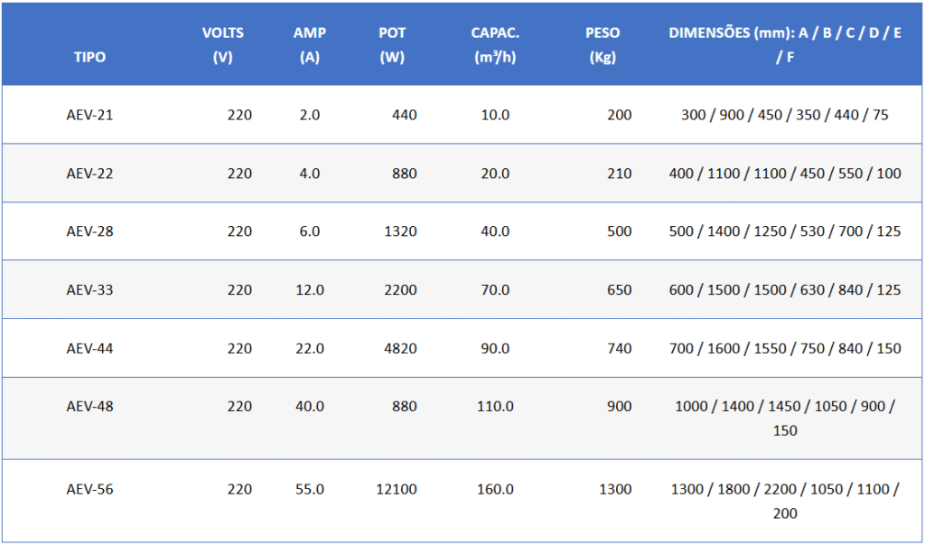
Task: Click the CAPAC. (m³/h) column header
Action: tap(495, 44)
